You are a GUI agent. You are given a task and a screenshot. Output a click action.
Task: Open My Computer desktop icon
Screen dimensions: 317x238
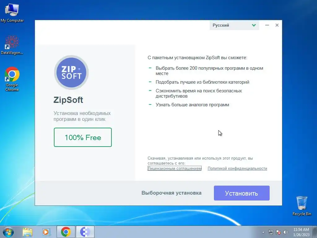(x=12, y=13)
